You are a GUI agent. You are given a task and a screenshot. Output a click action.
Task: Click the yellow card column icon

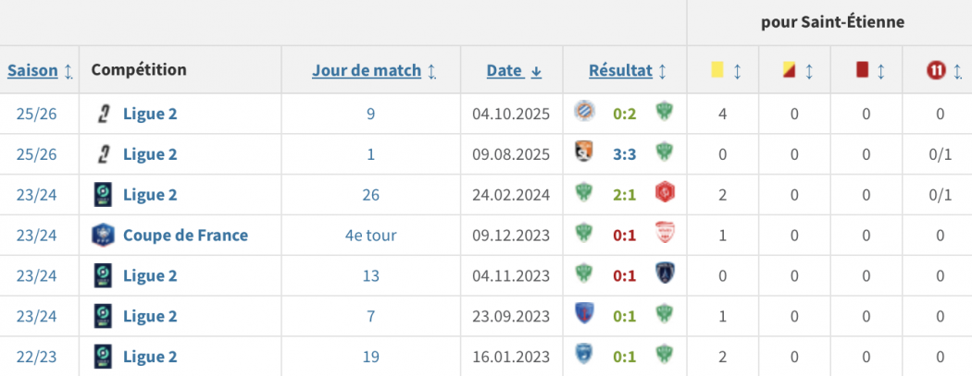click(717, 70)
